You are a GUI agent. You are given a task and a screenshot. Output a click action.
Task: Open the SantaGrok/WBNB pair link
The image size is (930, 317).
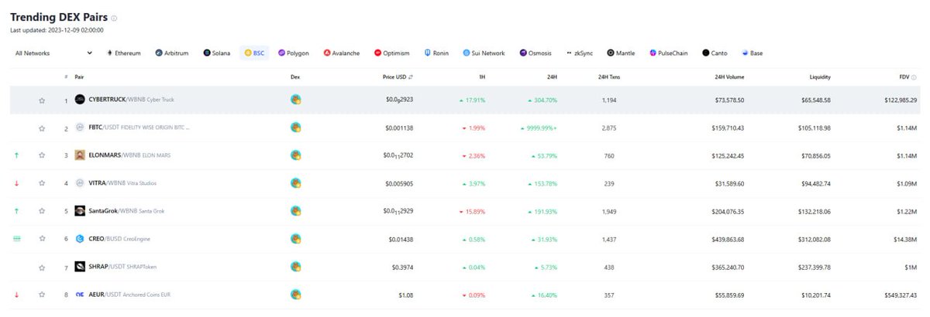pyautogui.click(x=126, y=211)
